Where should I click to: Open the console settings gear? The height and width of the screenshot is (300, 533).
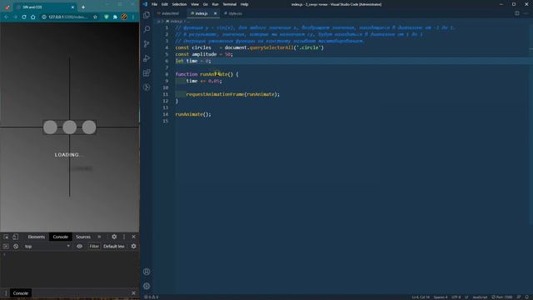click(133, 247)
